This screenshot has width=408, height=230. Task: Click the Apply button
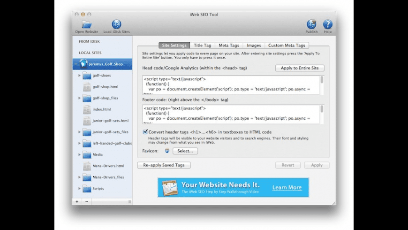[317, 165]
